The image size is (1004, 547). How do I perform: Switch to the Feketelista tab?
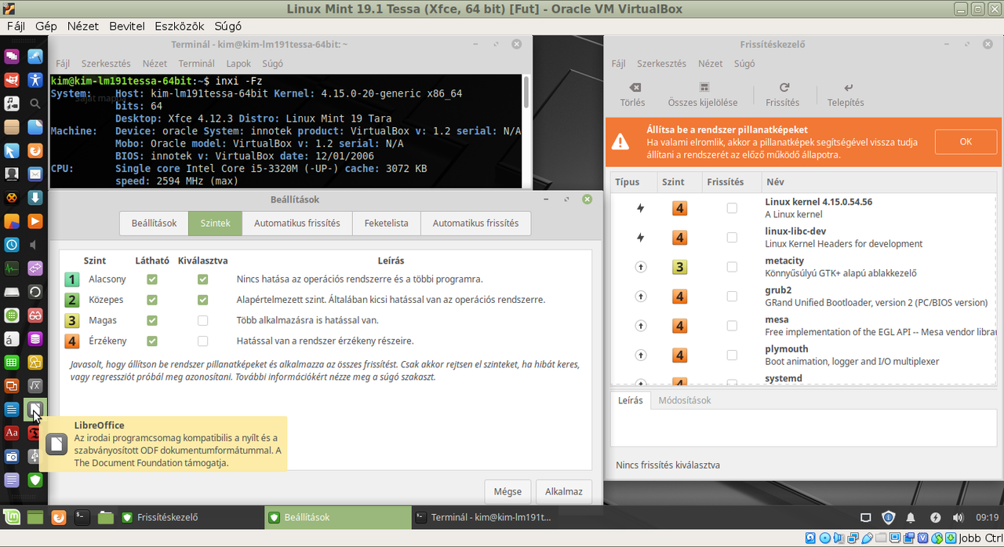[x=387, y=223]
